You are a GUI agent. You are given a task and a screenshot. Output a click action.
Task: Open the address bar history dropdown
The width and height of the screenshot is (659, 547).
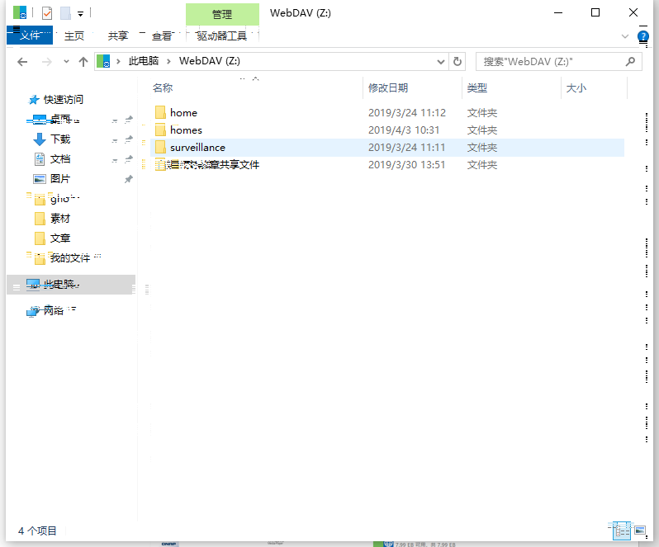(440, 62)
